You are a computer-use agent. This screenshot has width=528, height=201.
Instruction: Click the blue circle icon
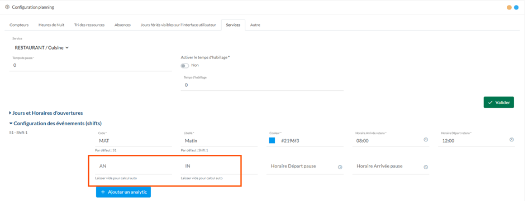coord(516,7)
